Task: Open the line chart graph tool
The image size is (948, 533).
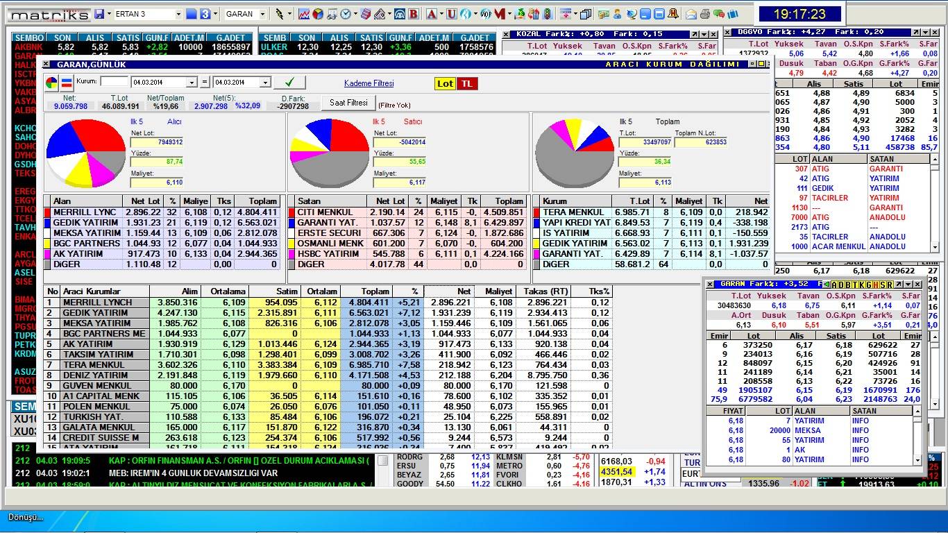Action: click(304, 14)
